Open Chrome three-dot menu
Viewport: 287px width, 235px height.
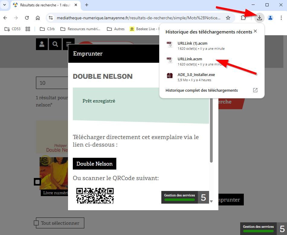(x=281, y=18)
